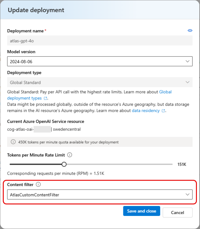Open the 2024-08-06 Model version dropdown

click(100, 61)
